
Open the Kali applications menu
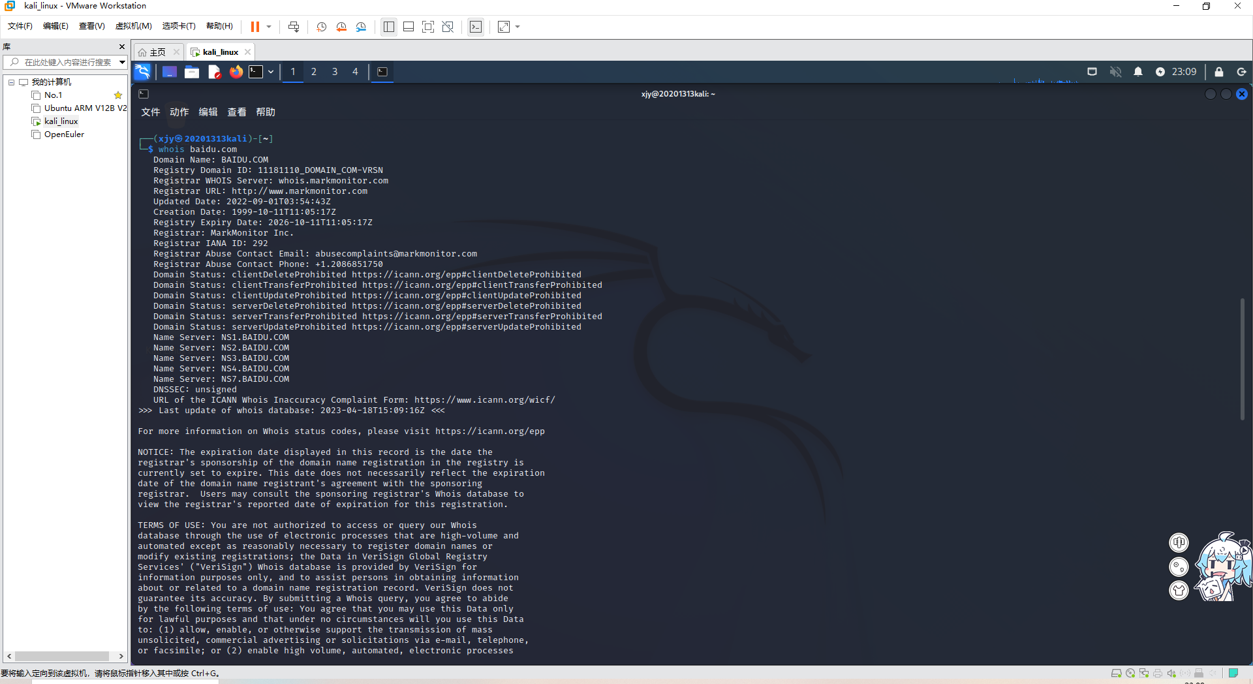click(x=142, y=72)
